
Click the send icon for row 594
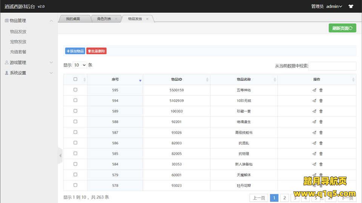314,101
